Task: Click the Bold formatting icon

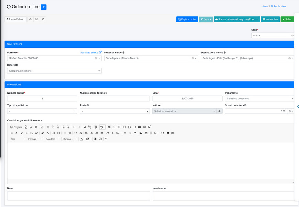Action: click(12, 133)
